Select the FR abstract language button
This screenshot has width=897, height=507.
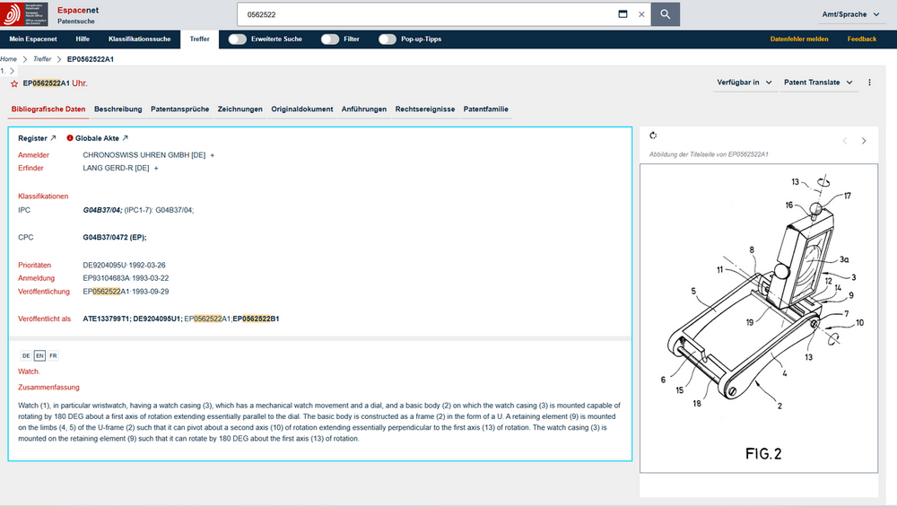(53, 356)
